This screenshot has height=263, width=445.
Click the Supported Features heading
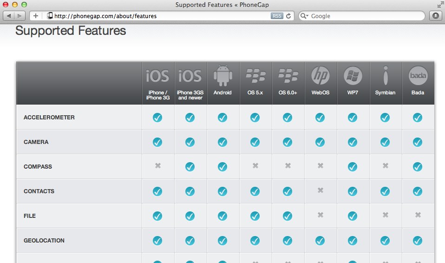tap(71, 31)
